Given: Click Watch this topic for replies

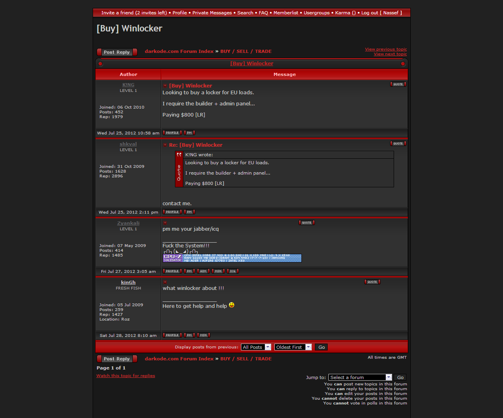Looking at the screenshot, I should (x=126, y=376).
